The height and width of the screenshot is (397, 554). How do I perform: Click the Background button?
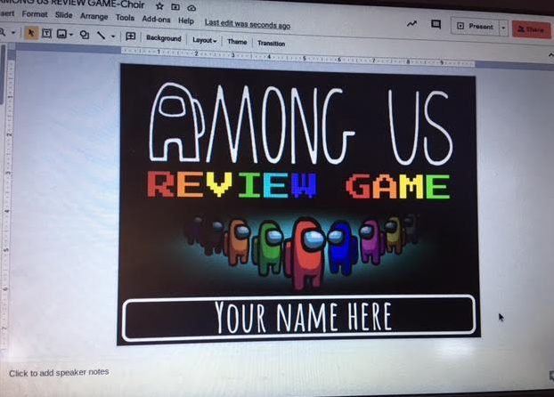[164, 38]
